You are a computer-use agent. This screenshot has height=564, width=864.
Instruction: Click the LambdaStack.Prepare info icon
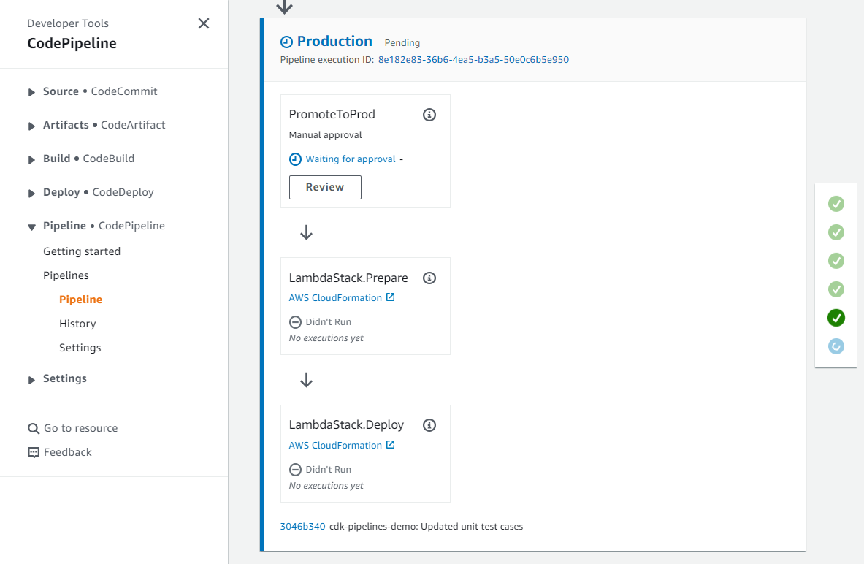tap(429, 278)
